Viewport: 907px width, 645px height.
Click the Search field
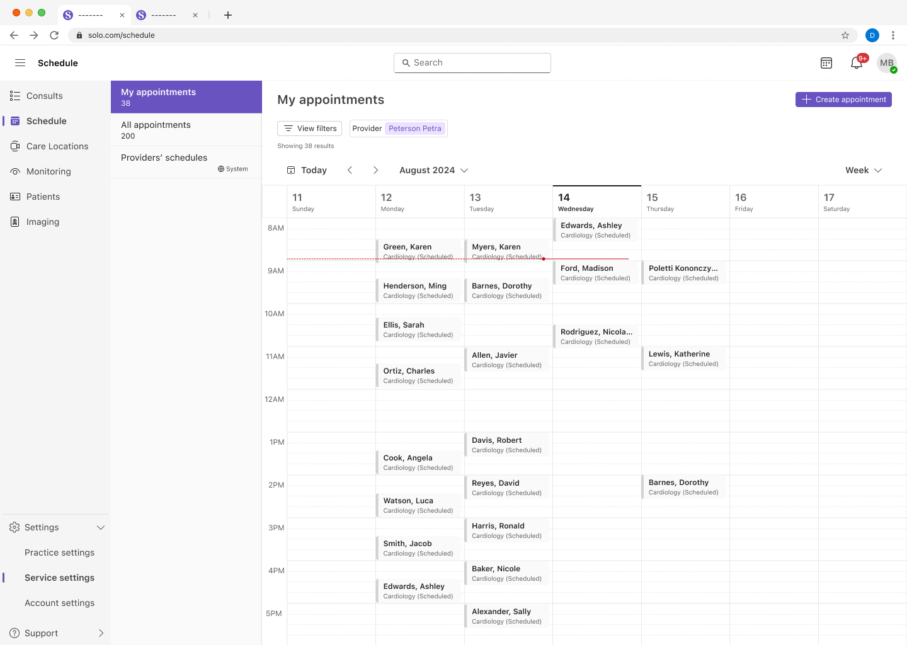472,63
